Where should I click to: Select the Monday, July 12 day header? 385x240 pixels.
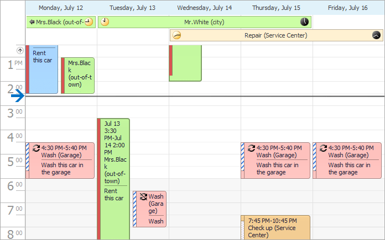click(61, 8)
